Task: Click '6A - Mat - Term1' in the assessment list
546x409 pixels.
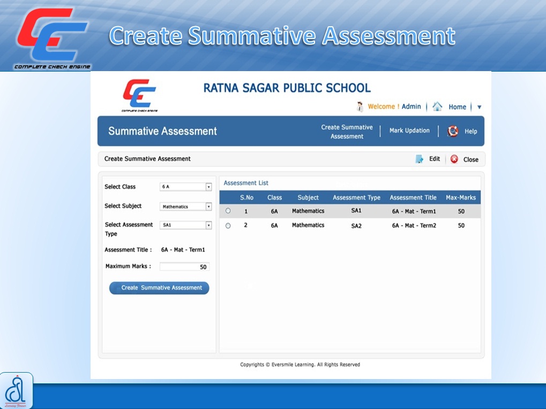Action: pos(414,211)
